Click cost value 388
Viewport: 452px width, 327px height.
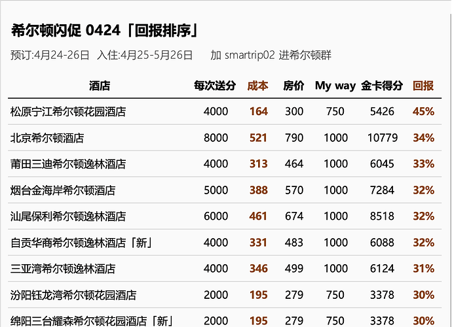[259, 190]
